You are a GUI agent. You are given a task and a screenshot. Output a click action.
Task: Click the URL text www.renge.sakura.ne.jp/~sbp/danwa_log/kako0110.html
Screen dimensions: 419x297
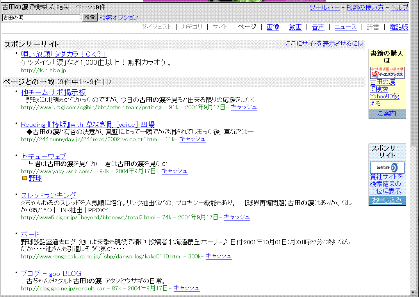101,256
